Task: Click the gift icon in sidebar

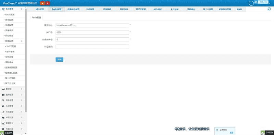Action: (3, 106)
